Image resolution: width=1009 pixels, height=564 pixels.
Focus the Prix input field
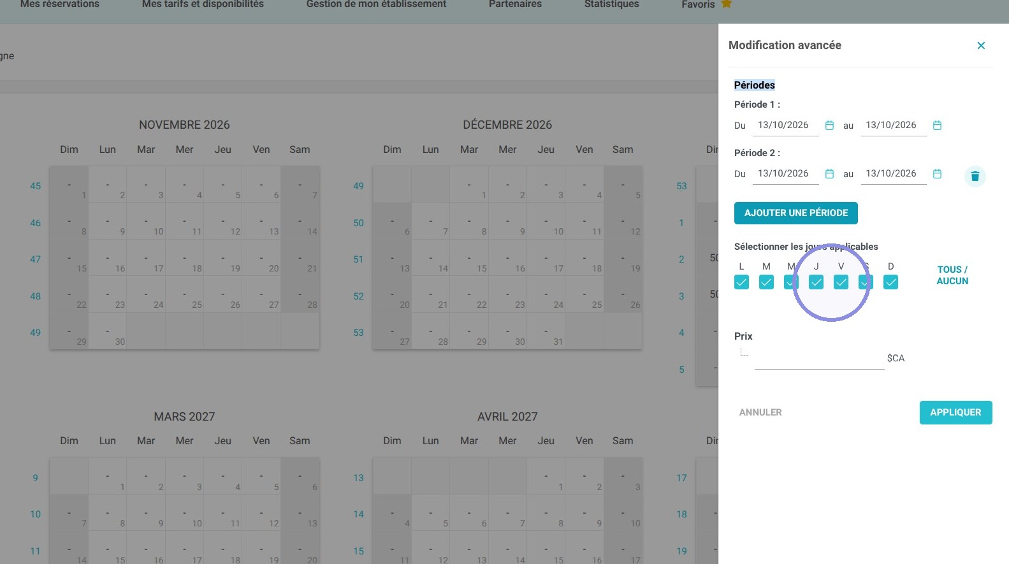tap(819, 358)
